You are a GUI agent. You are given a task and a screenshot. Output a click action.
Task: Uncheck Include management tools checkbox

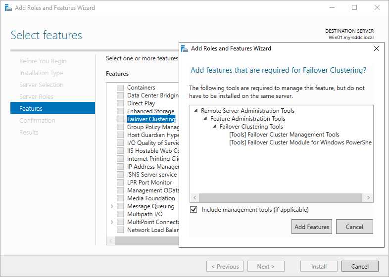point(194,210)
